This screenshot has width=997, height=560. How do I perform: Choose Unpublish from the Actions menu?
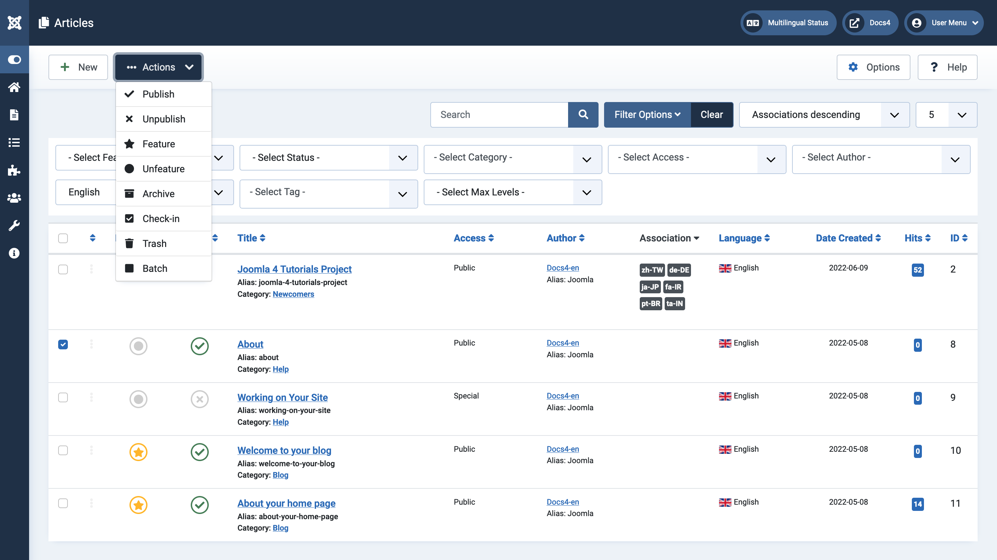pos(164,119)
